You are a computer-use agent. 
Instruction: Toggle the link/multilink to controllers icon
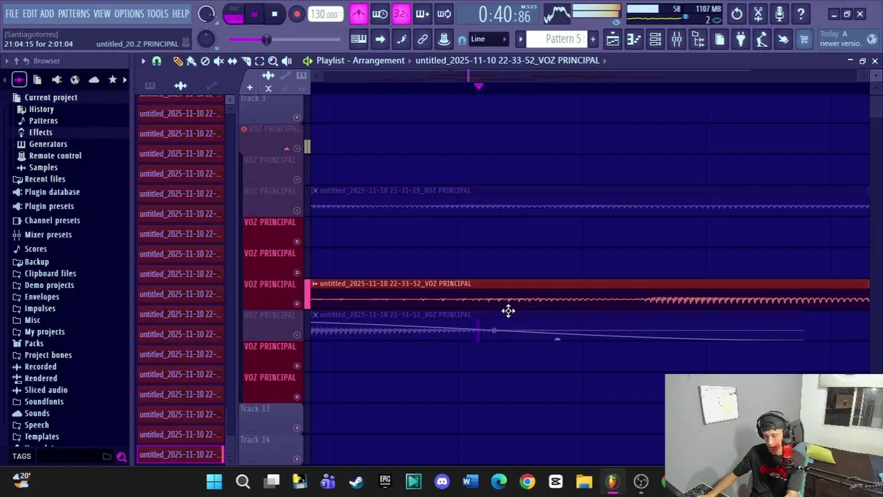(x=423, y=39)
